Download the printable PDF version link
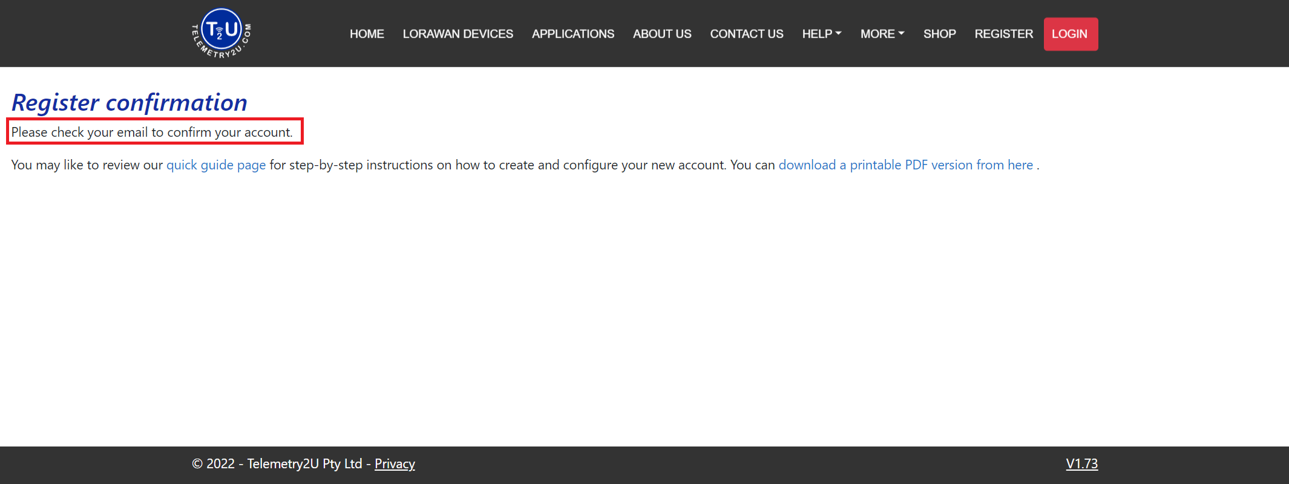Image resolution: width=1289 pixels, height=484 pixels. [x=905, y=165]
